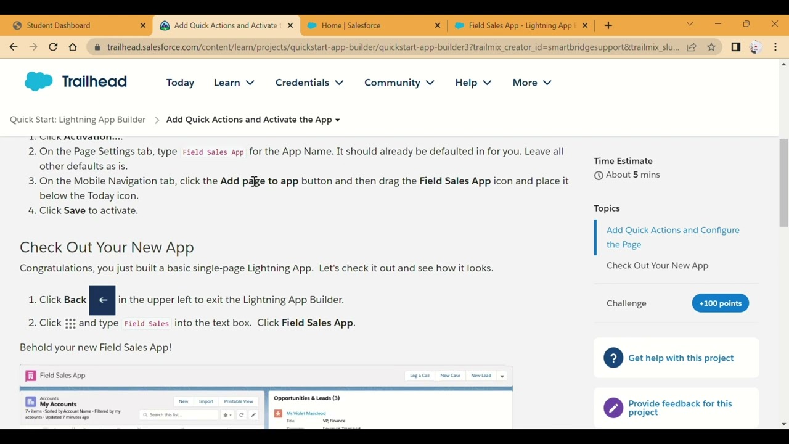Image resolution: width=789 pixels, height=444 pixels.
Task: Click 'Behold your new Field Sales App!' text
Action: [96, 348]
